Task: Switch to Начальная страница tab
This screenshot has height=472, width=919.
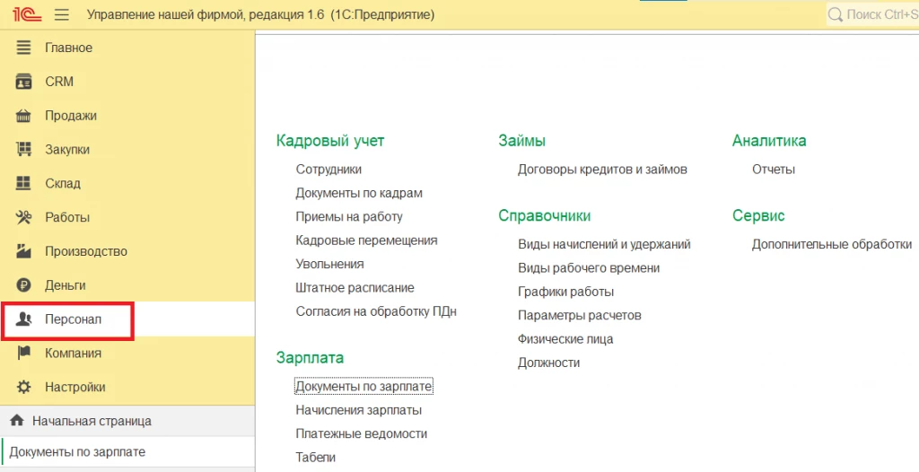Action: coord(127,421)
